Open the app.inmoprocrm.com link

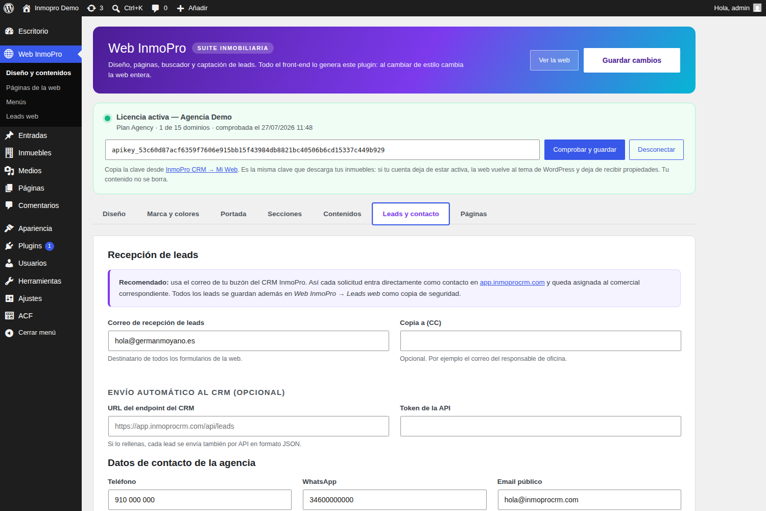tap(512, 283)
